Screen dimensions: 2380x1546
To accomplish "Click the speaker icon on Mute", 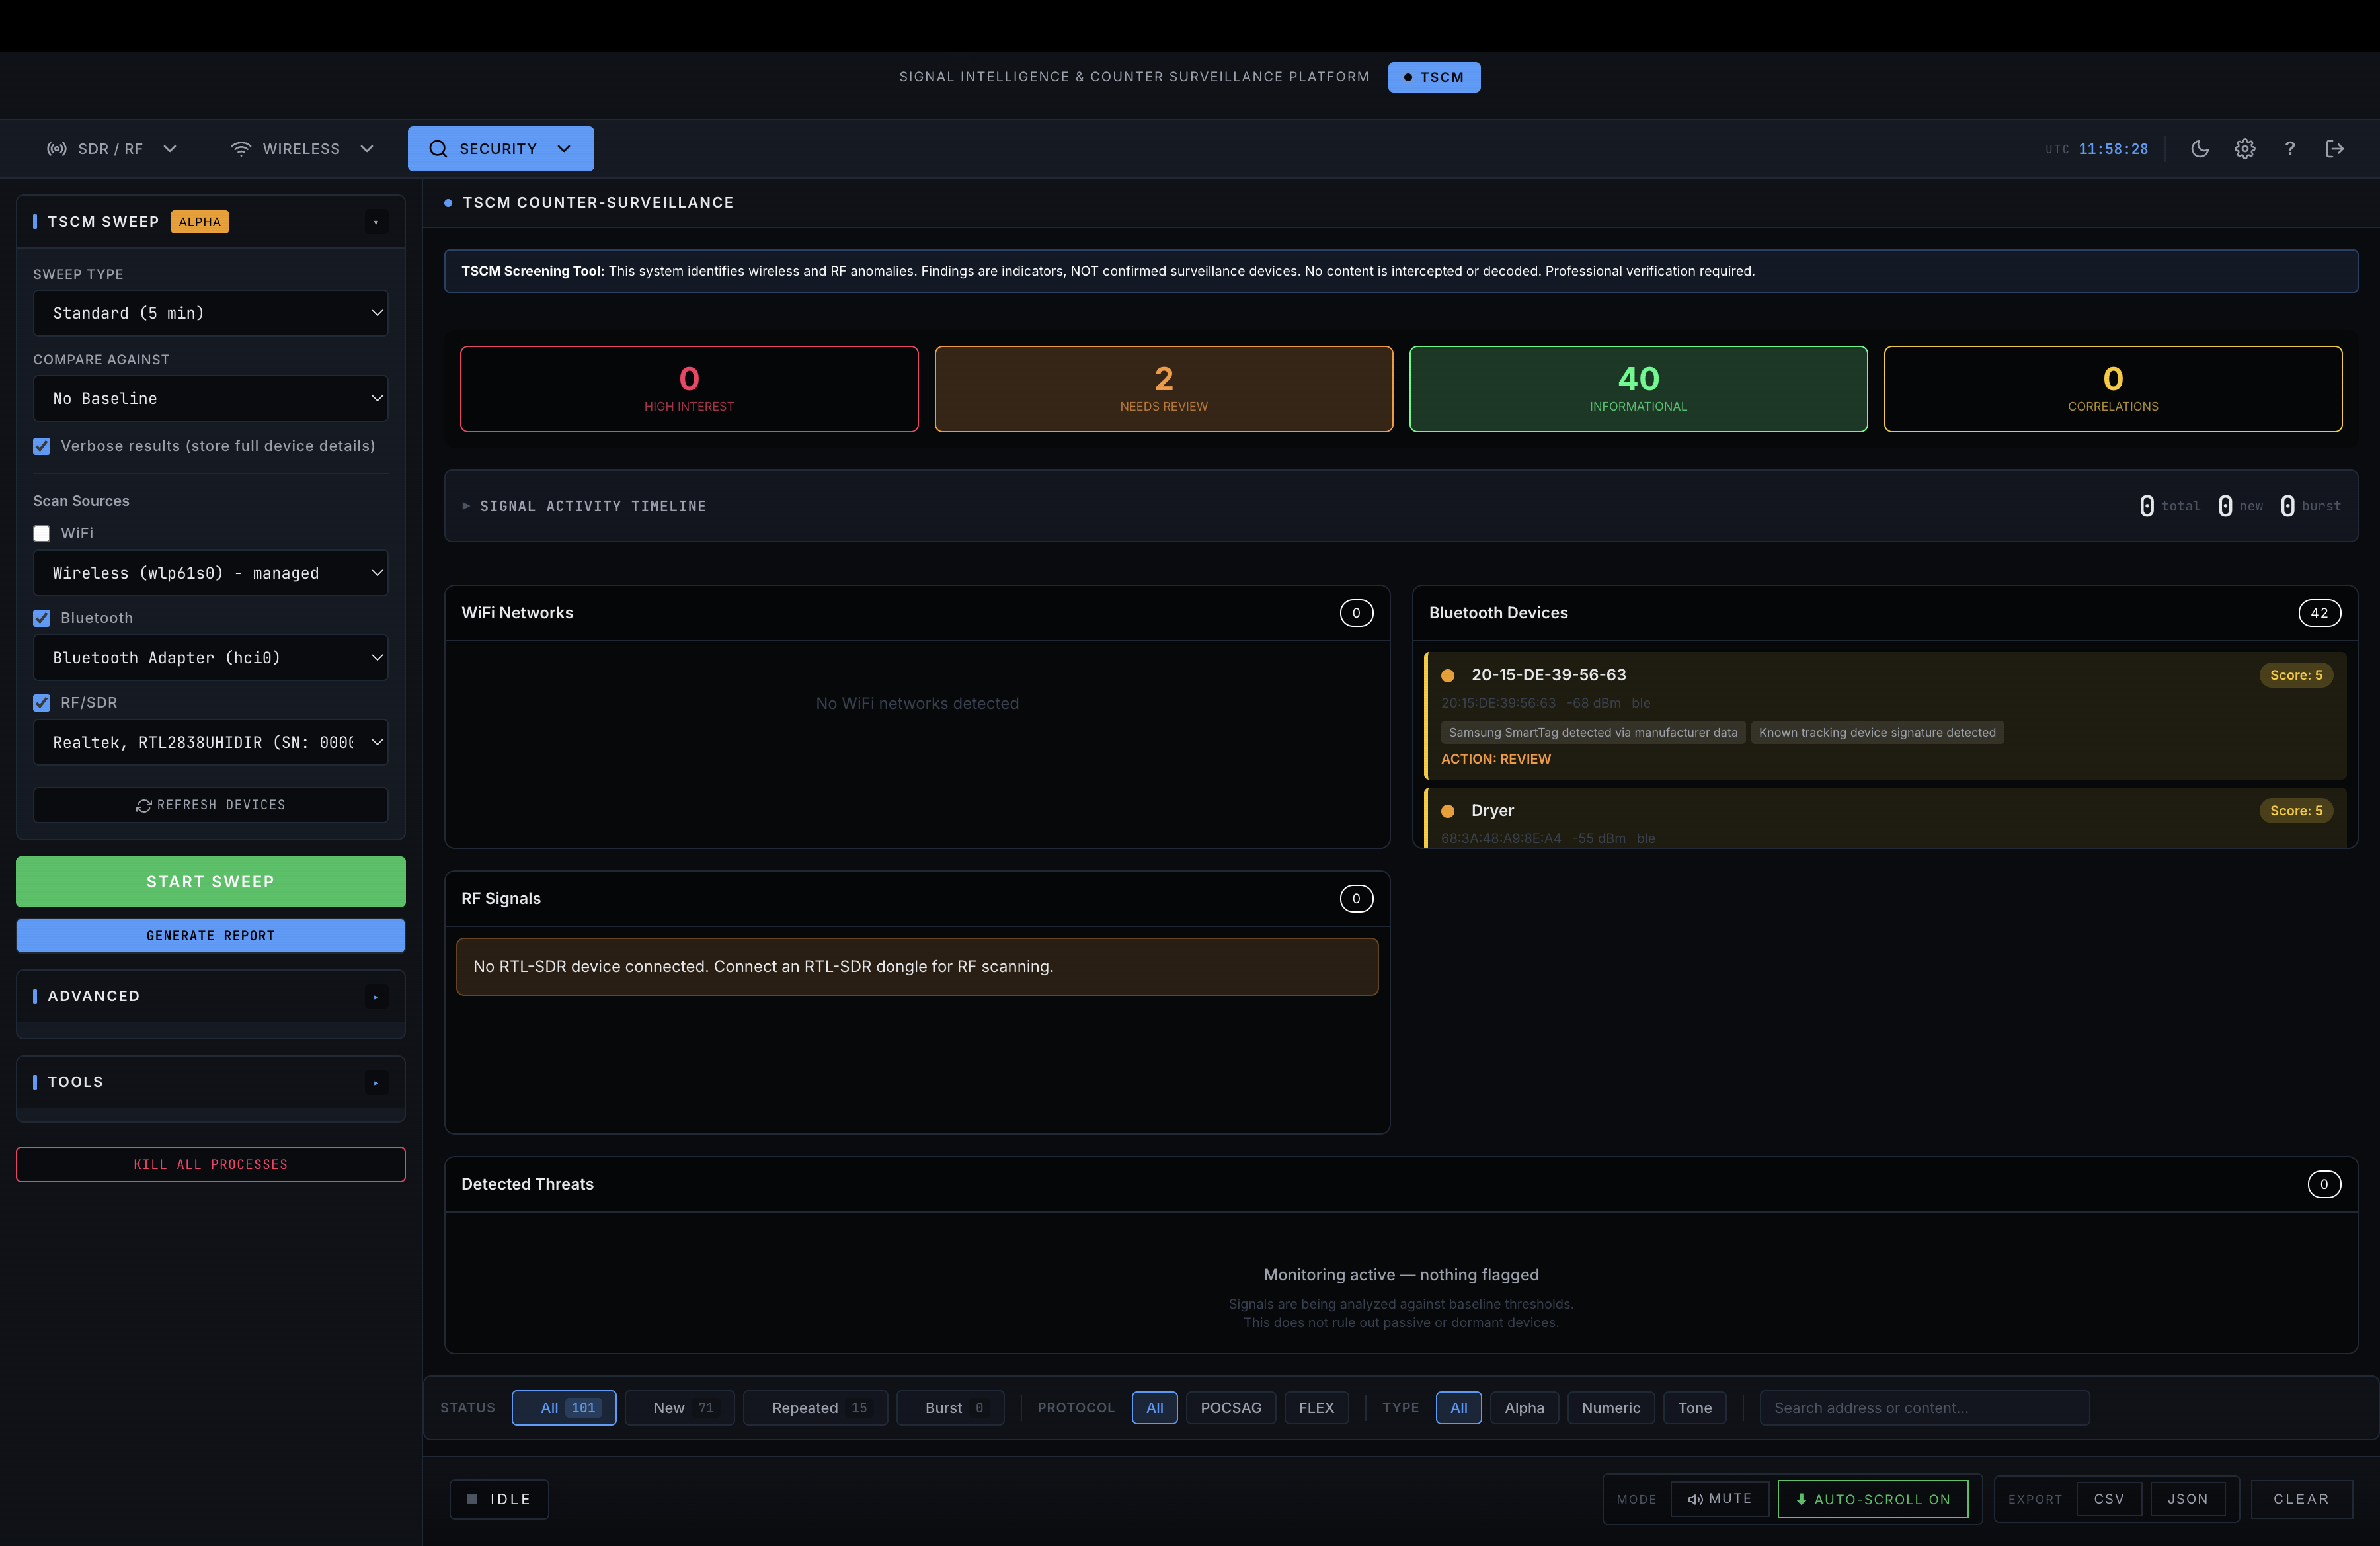I will coord(1695,1499).
